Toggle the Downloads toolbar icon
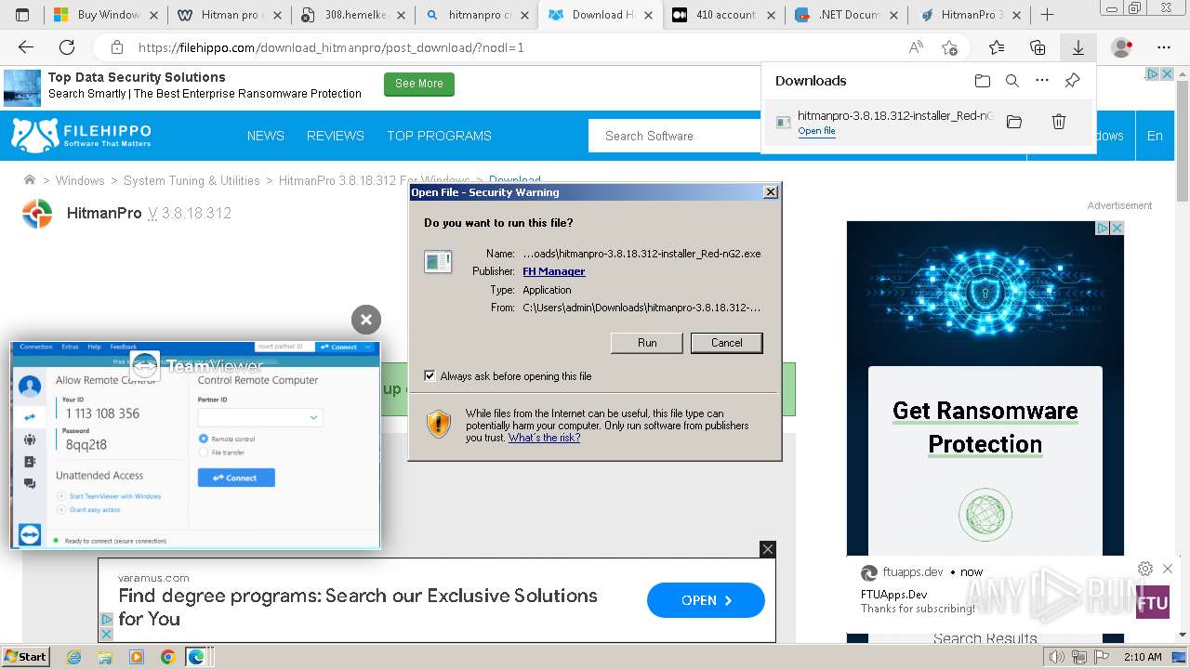Viewport: 1190px width, 669px height. pyautogui.click(x=1078, y=47)
